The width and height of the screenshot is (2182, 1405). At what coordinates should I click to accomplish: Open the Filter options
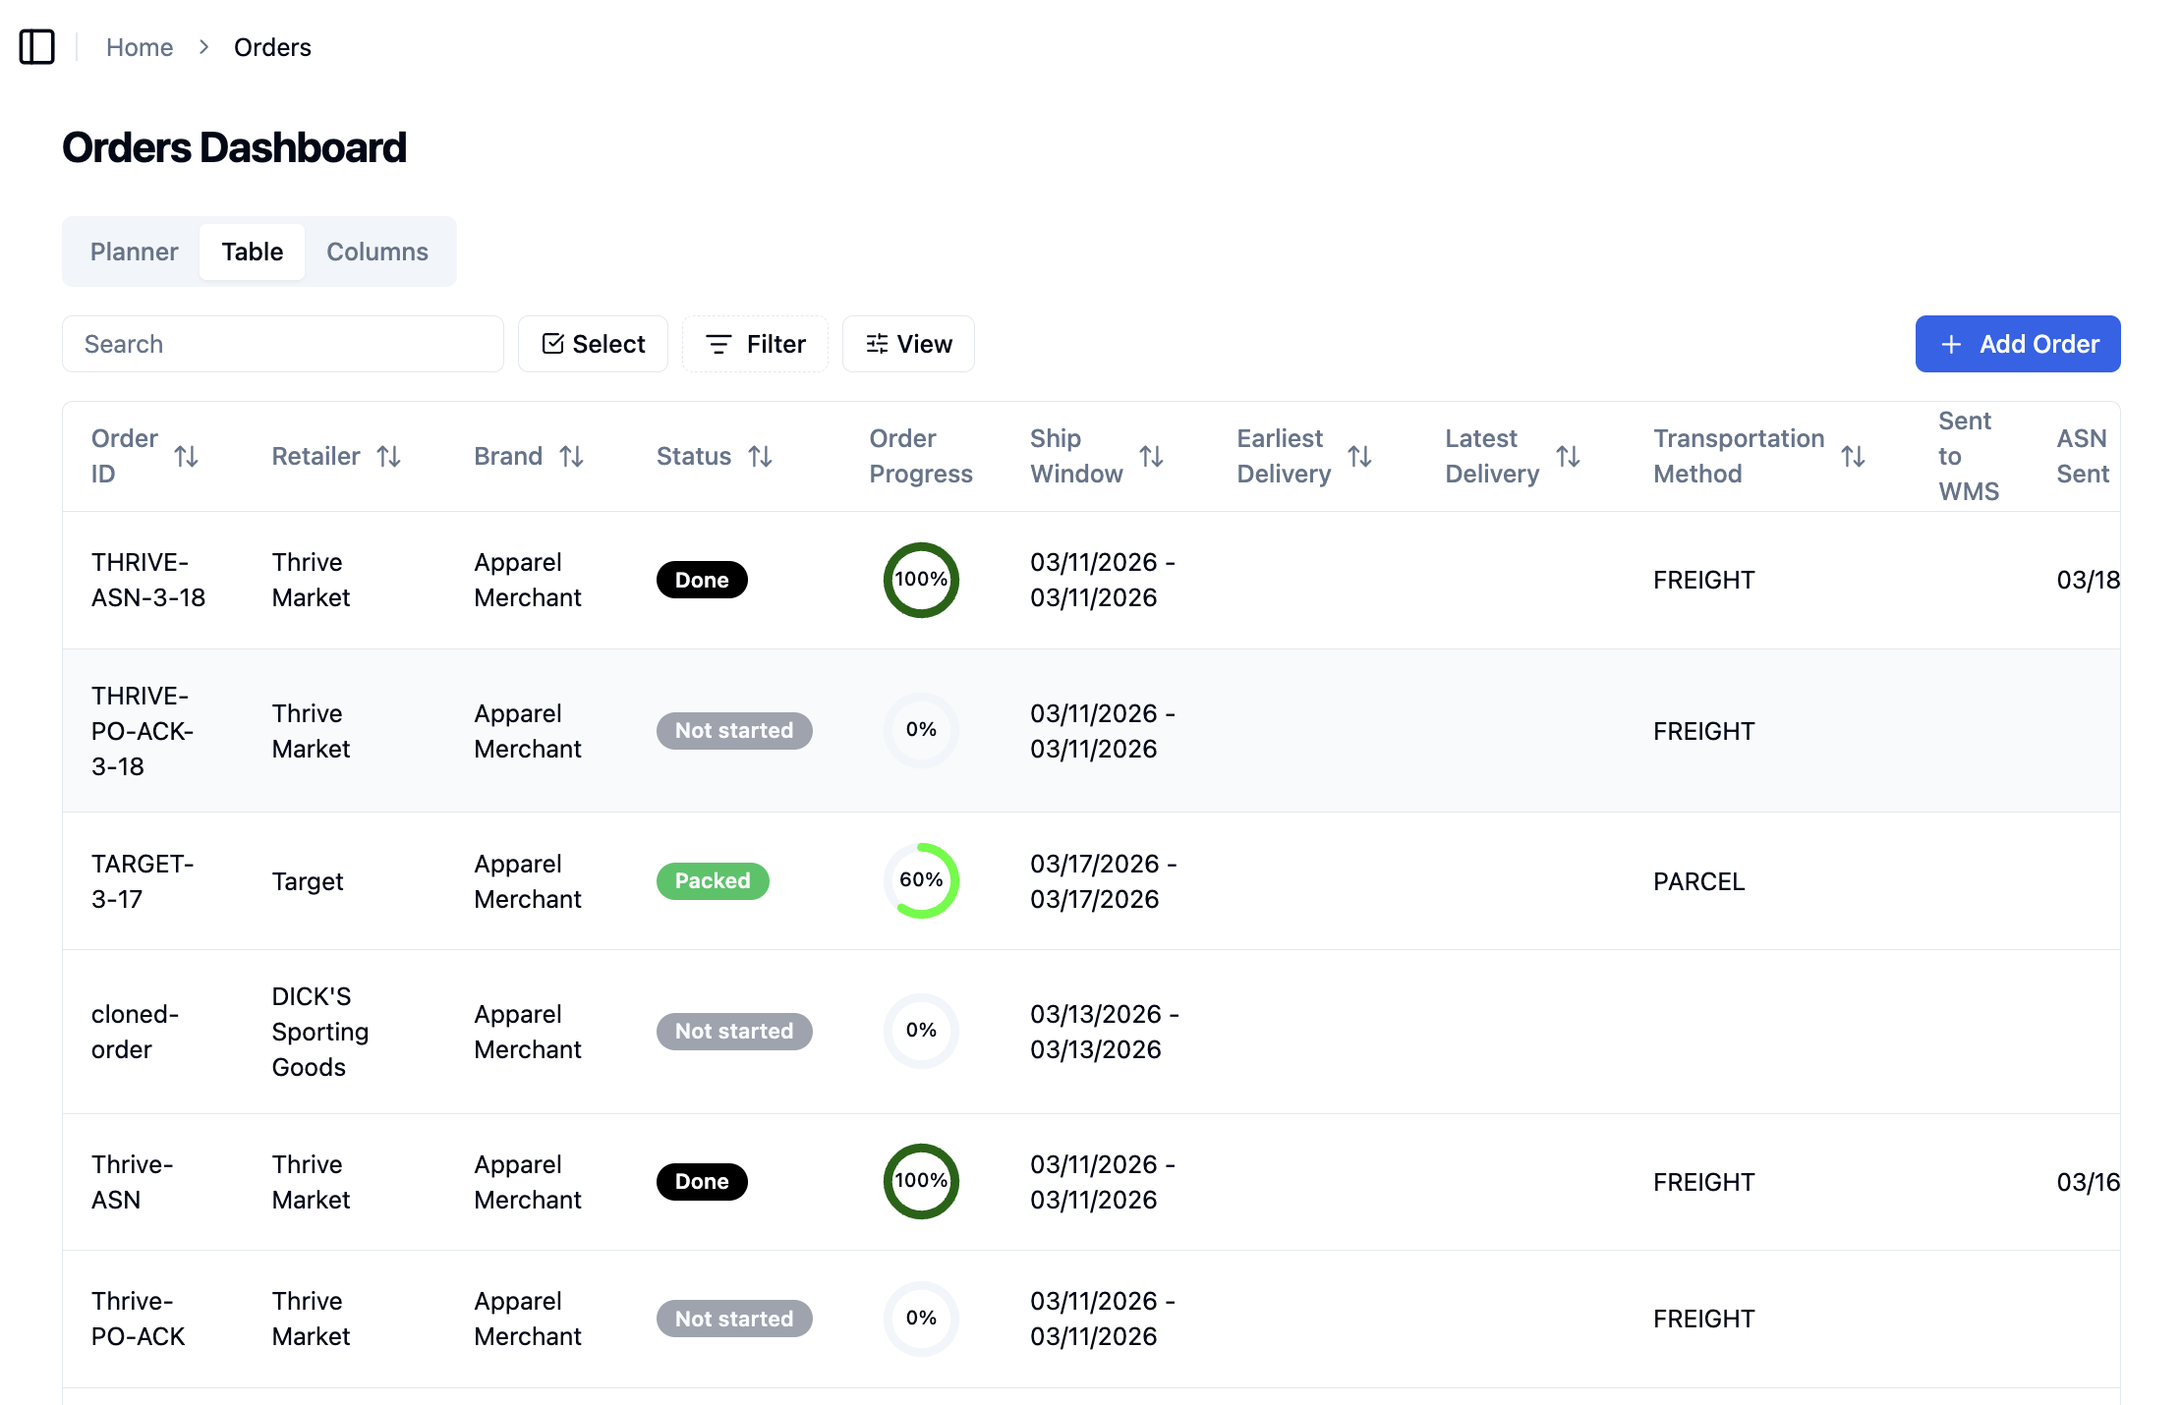(x=756, y=344)
